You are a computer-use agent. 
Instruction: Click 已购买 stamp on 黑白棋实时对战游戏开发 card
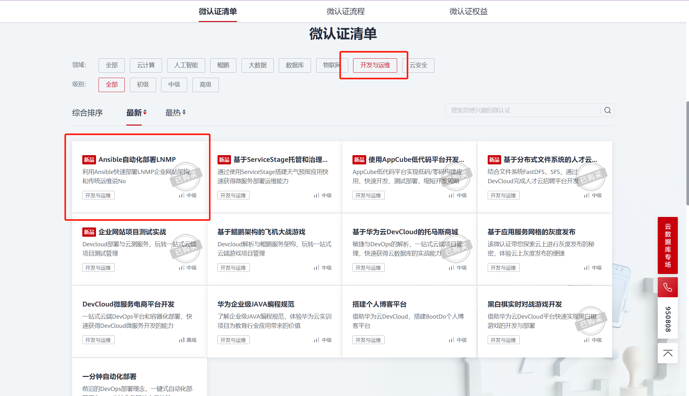pyautogui.click(x=590, y=320)
